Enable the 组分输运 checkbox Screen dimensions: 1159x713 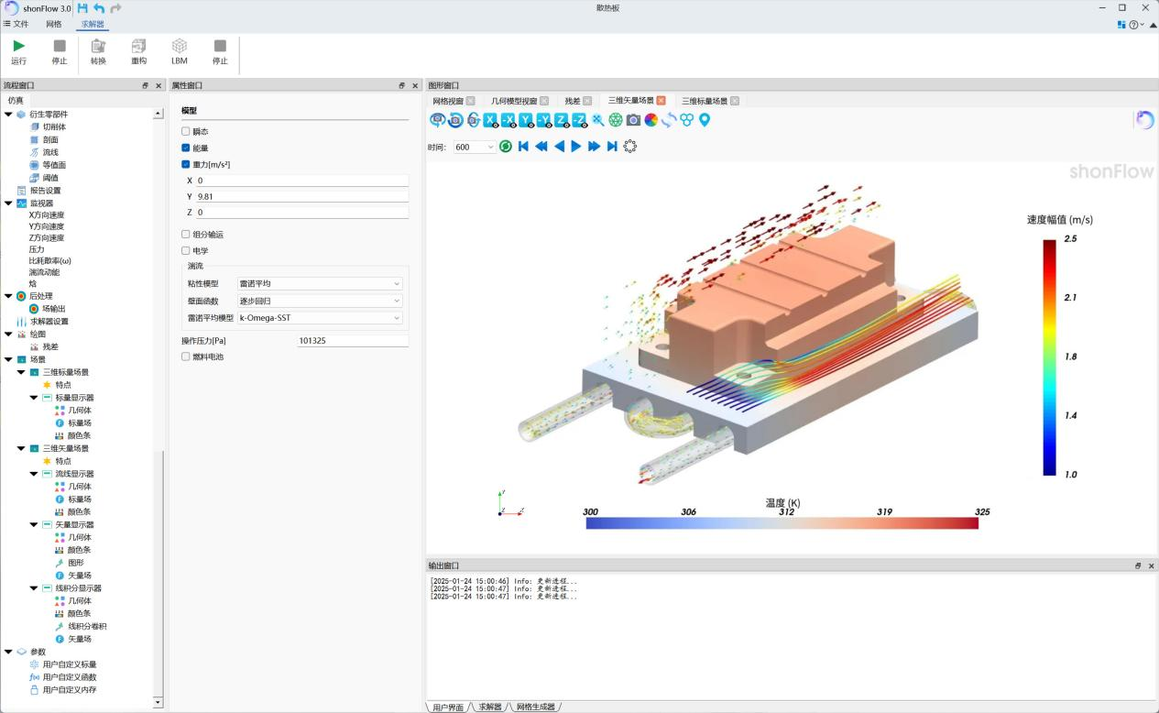pos(186,235)
